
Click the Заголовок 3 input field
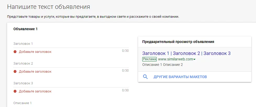coord(71,83)
